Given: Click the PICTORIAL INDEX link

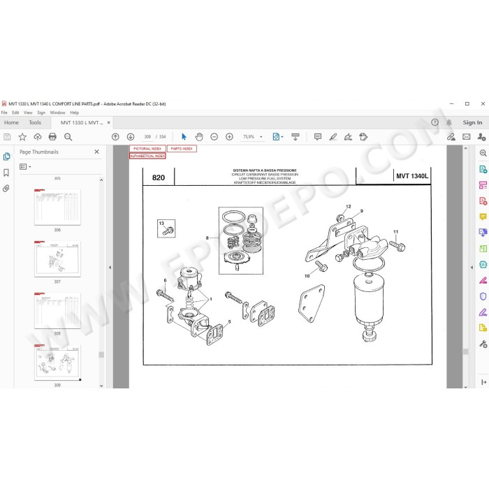Looking at the screenshot, I should (x=147, y=149).
